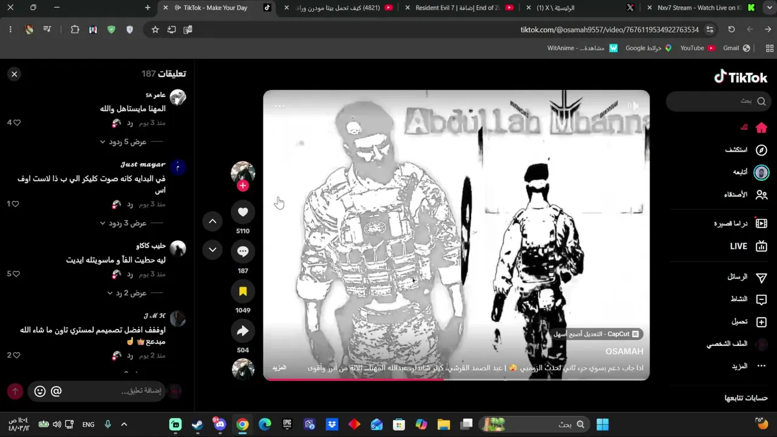Go to the next video with down chevron
This screenshot has width=777, height=437.
212,249
